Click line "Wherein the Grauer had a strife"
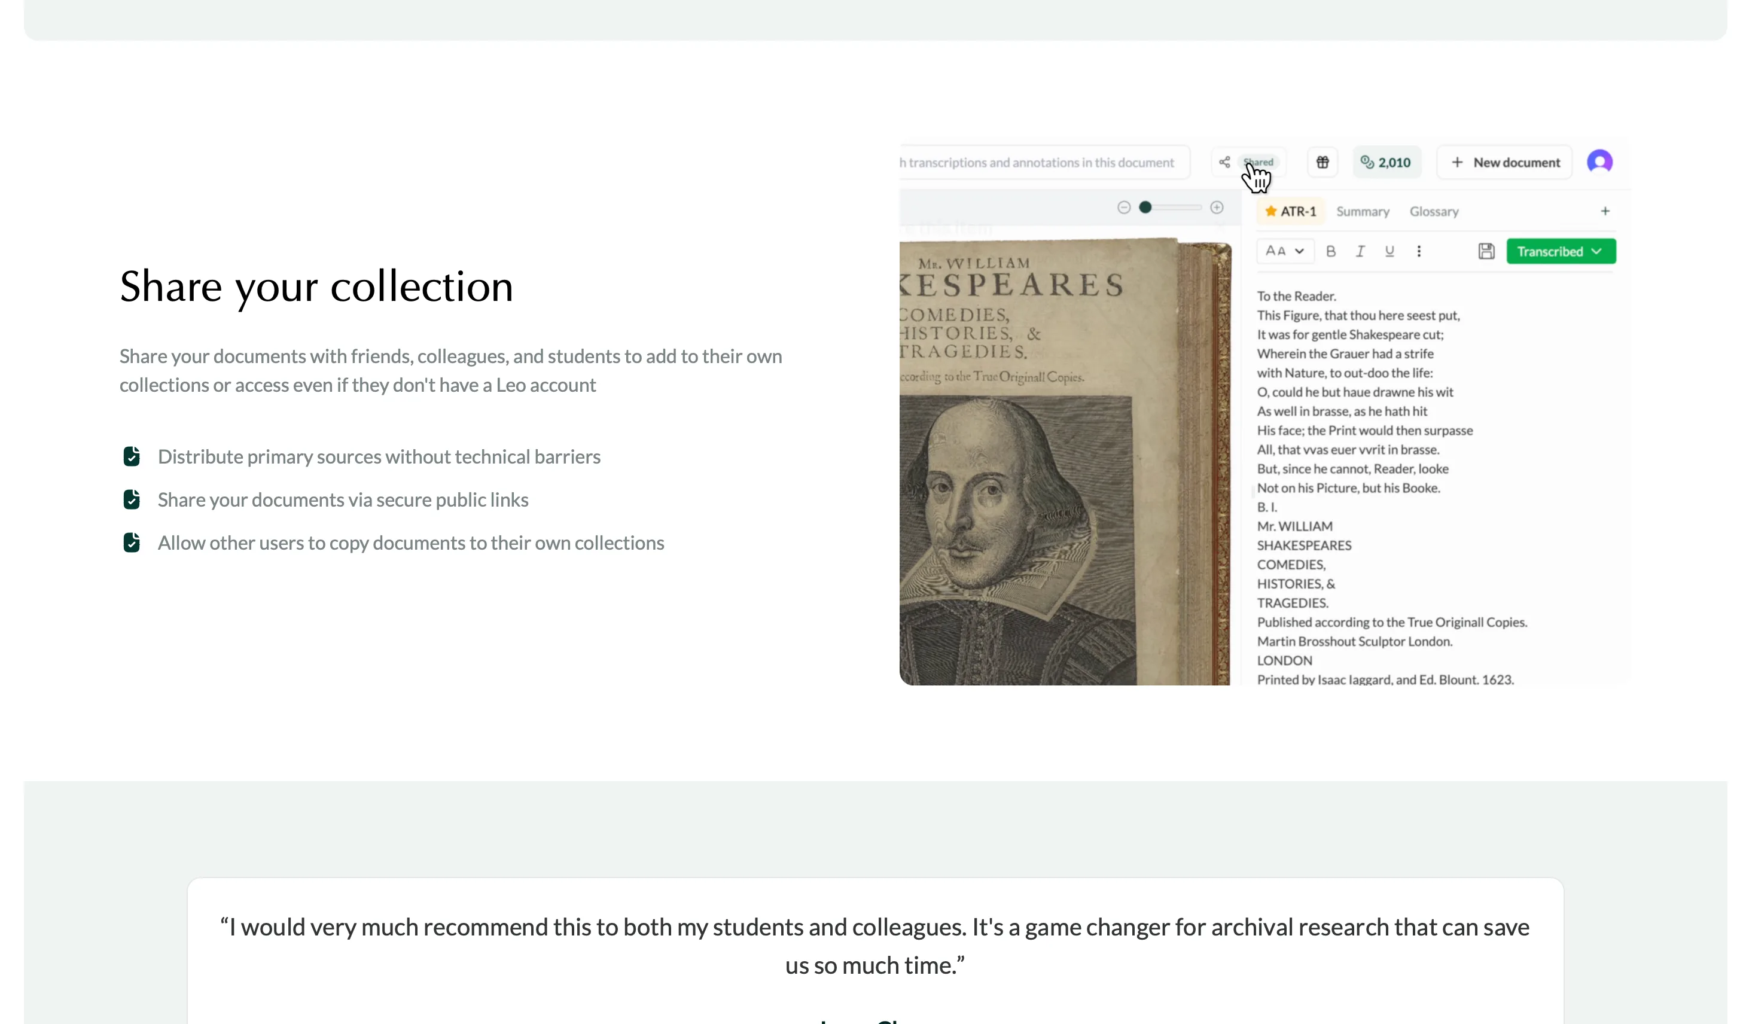The width and height of the screenshot is (1743, 1024). [1345, 354]
